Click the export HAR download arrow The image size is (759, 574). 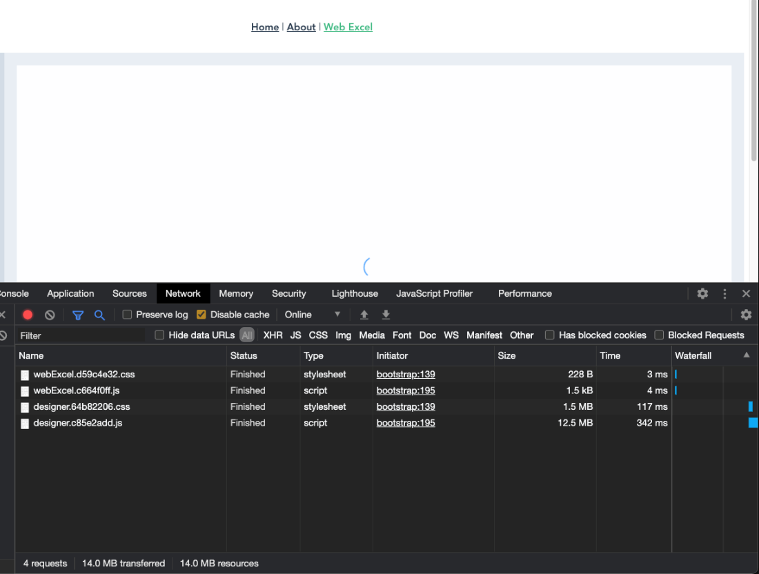(x=386, y=315)
